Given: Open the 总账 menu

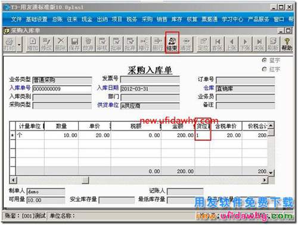Looking at the screenshot, I should pos(57,19).
